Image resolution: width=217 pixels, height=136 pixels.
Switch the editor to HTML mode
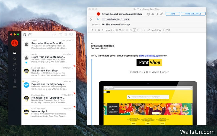tap(168, 30)
